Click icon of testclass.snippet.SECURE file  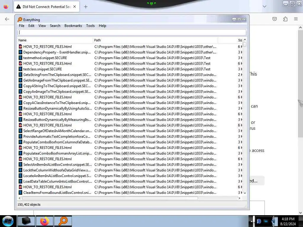(20, 69)
